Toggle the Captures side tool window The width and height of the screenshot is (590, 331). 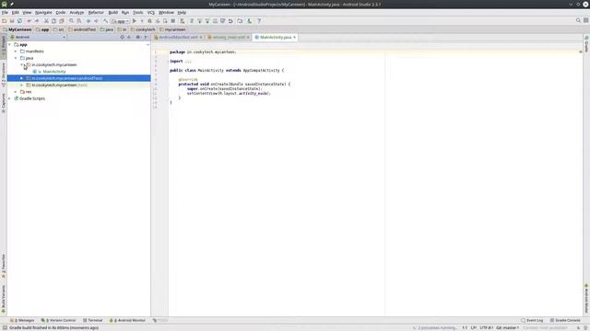4,103
